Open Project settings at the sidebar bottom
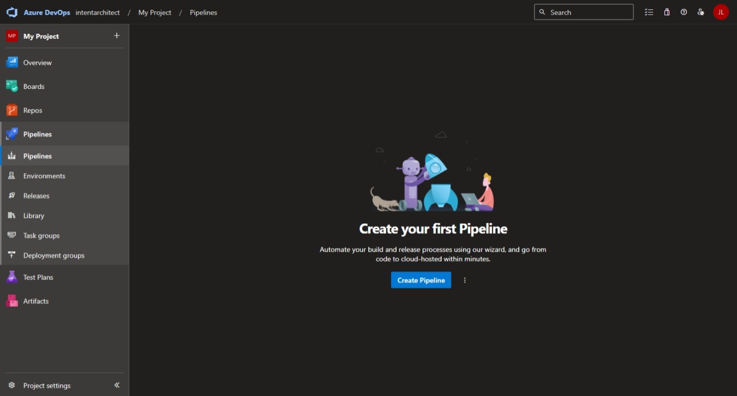 coord(46,386)
